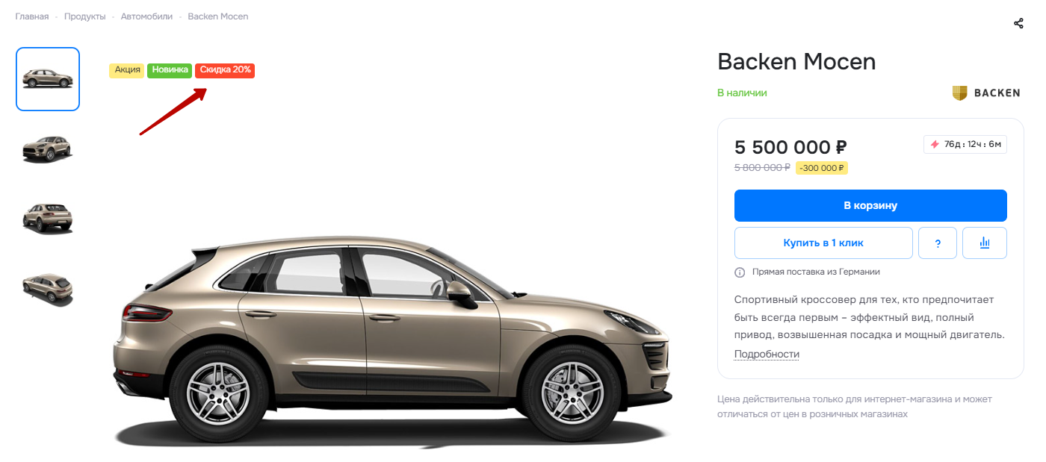Open the Автомобили breadcrumb link
This screenshot has height=462, width=1046.
pyautogui.click(x=146, y=16)
